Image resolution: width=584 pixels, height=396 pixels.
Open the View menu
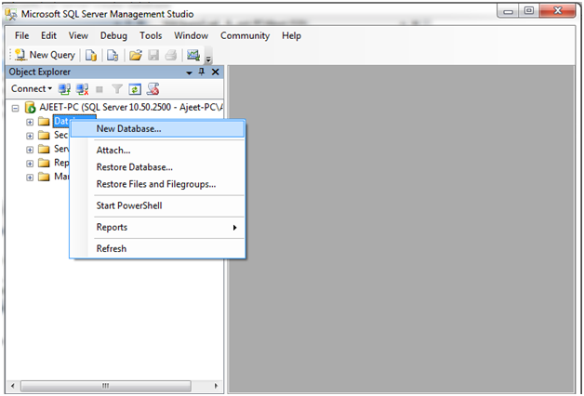click(x=78, y=35)
